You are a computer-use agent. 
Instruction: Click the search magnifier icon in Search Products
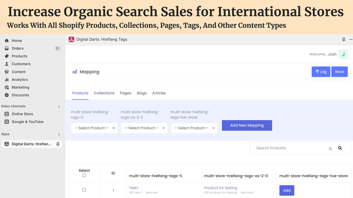340,148
